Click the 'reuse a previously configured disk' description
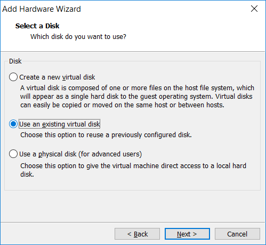The width and height of the screenshot is (266, 245). point(106,135)
